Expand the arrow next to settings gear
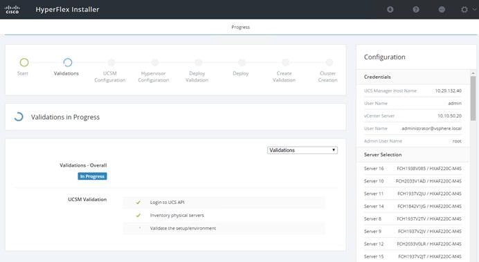This screenshot has width=479, height=262. [474, 9]
